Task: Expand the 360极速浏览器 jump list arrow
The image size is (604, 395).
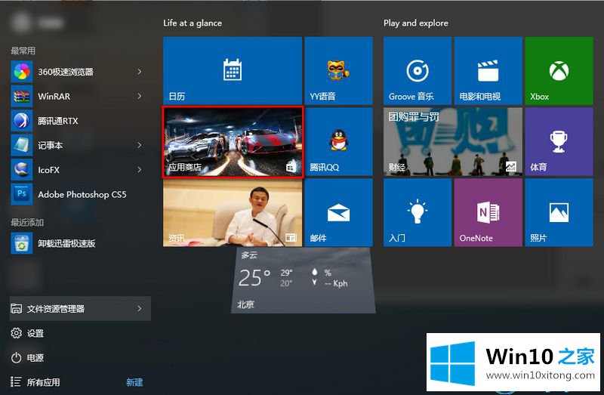Action: coord(140,72)
